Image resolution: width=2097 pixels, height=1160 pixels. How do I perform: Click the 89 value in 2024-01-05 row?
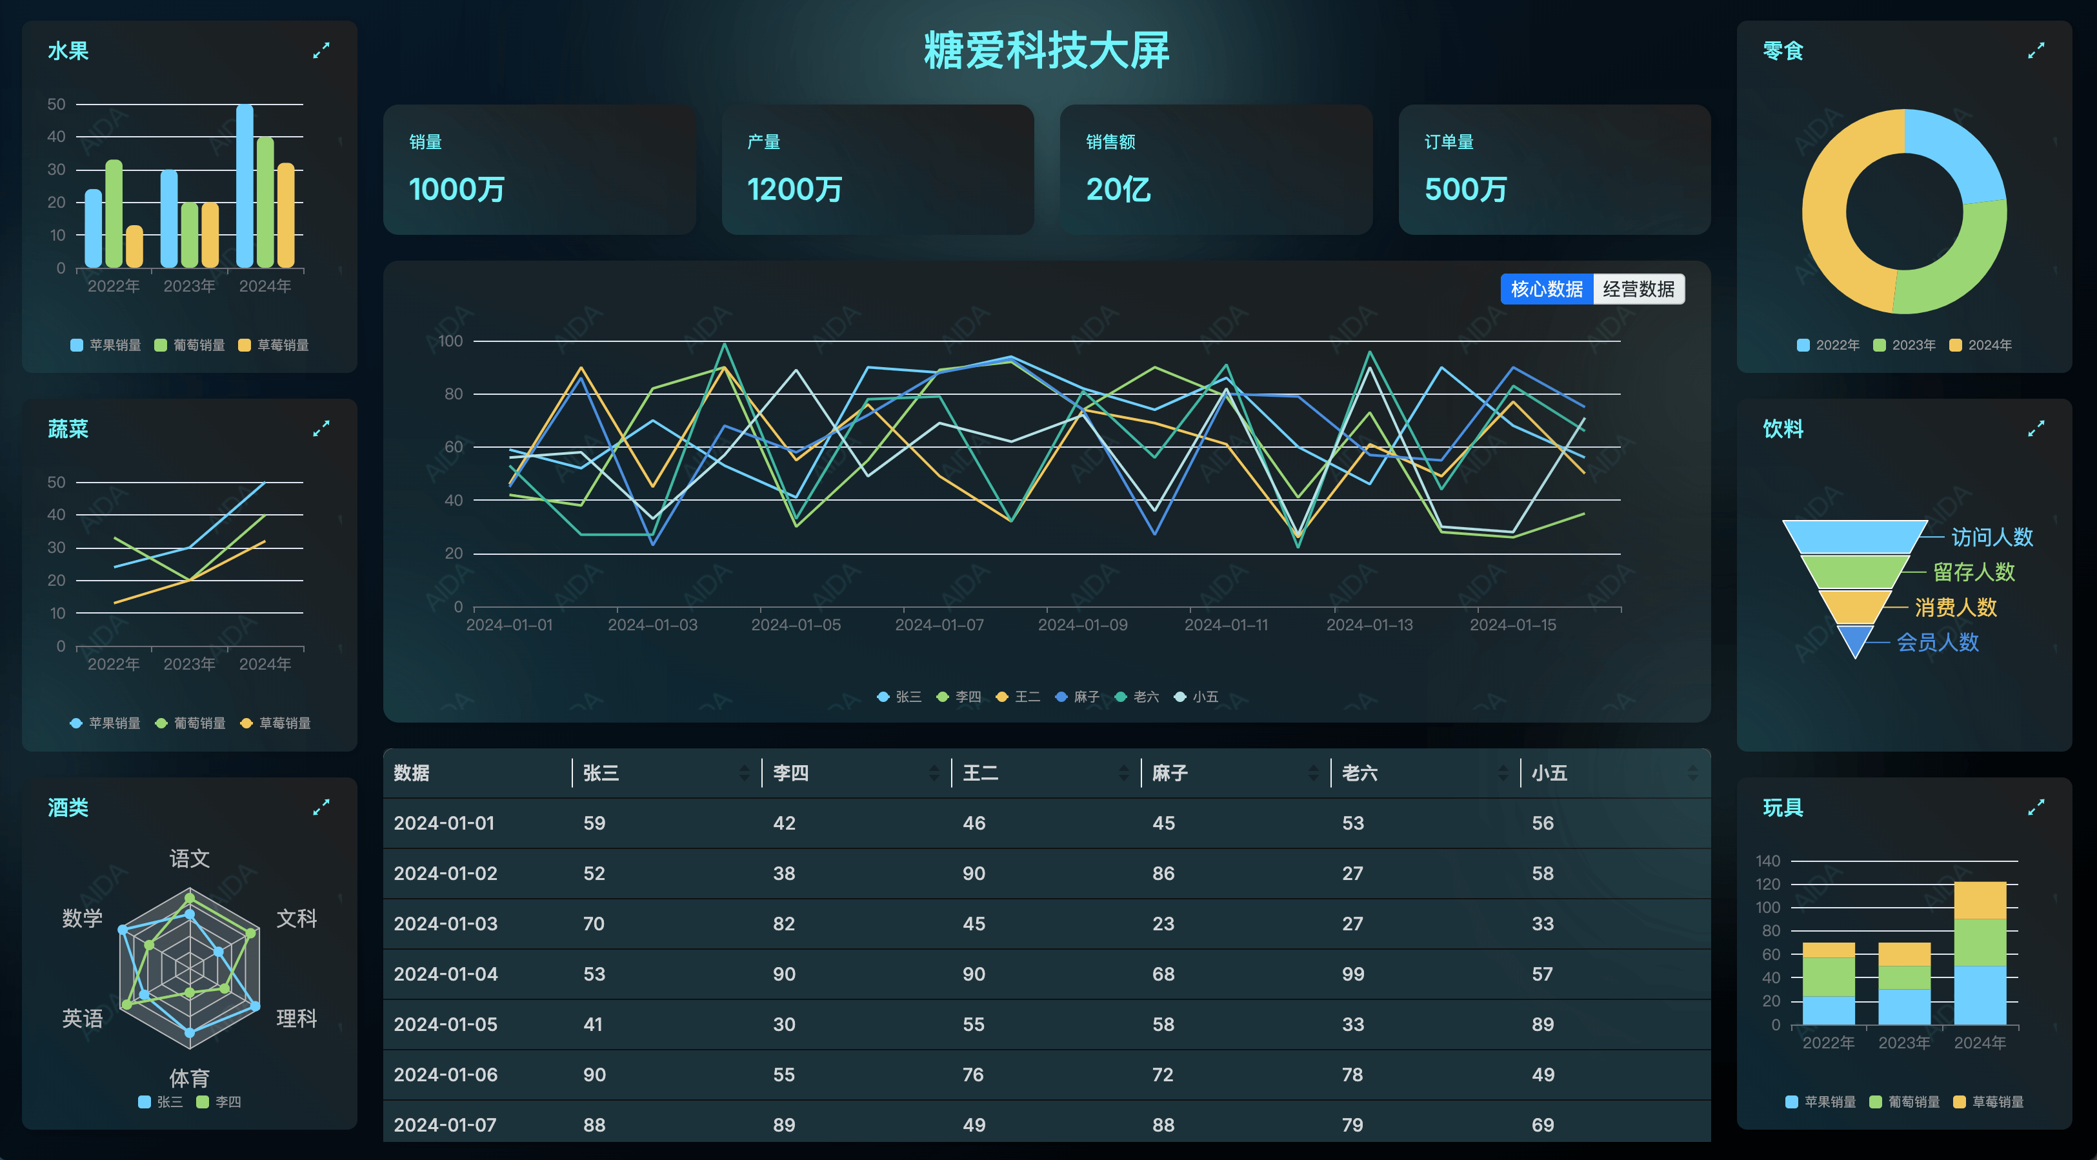point(1543,1024)
